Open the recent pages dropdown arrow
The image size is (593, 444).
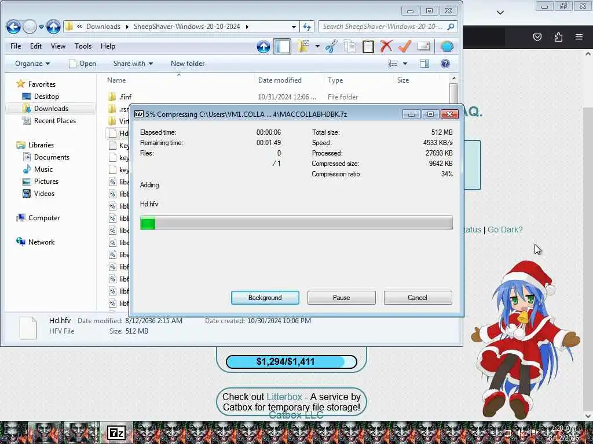point(42,27)
